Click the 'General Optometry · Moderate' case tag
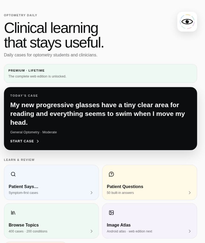Image resolution: width=205 pixels, height=243 pixels. (x=33, y=132)
